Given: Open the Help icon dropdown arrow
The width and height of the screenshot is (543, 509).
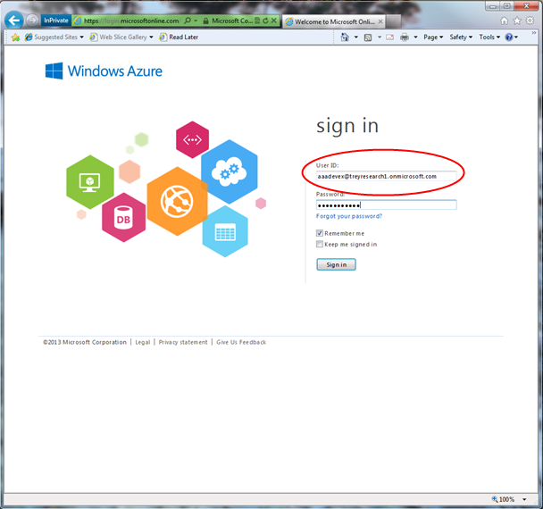Looking at the screenshot, I should (x=516, y=37).
